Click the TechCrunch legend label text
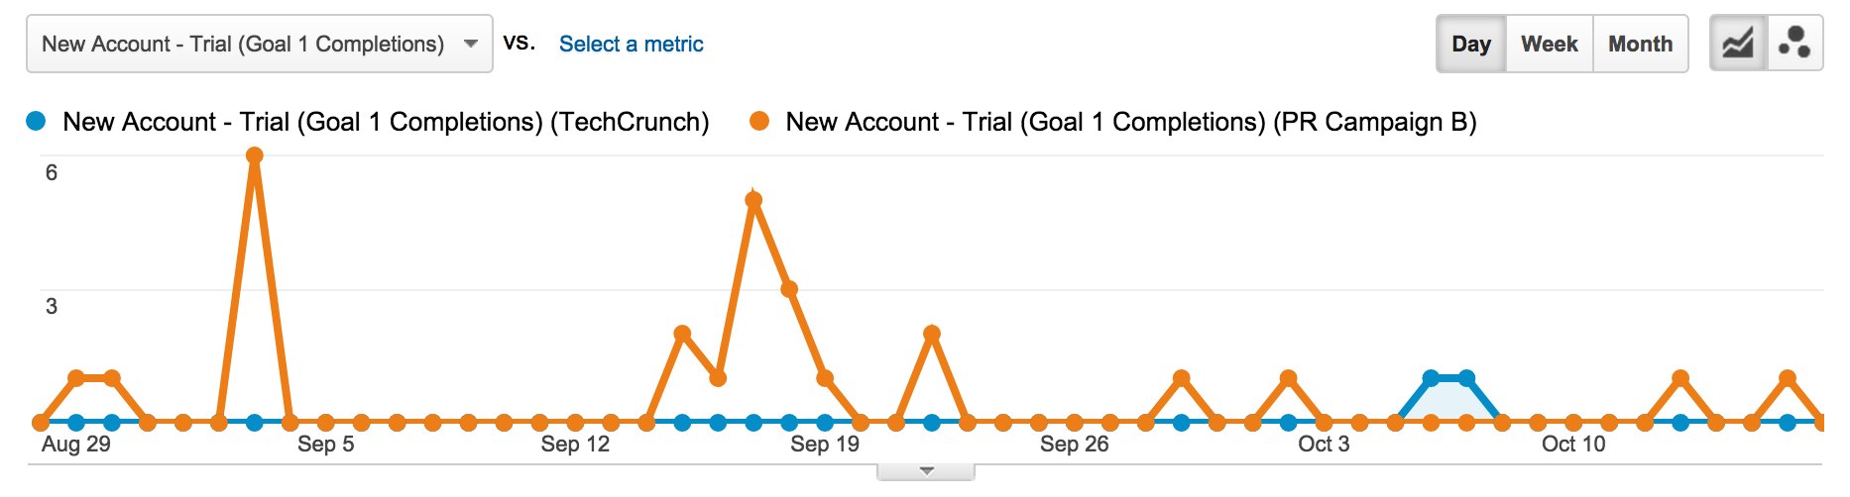The height and width of the screenshot is (497, 1850). (x=386, y=122)
